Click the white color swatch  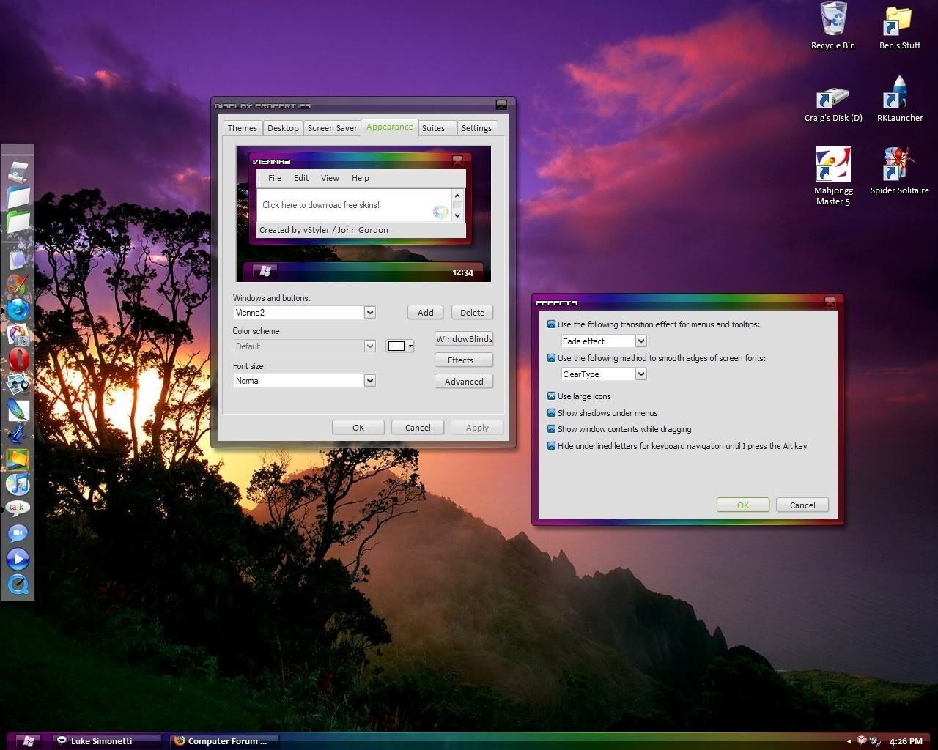(x=396, y=346)
